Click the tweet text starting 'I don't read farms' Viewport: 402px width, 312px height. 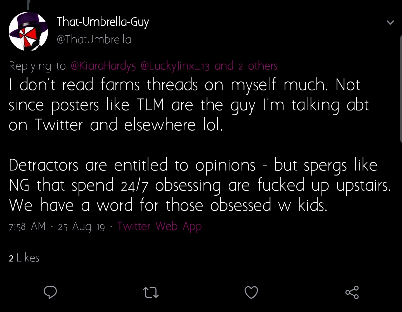tap(189, 105)
